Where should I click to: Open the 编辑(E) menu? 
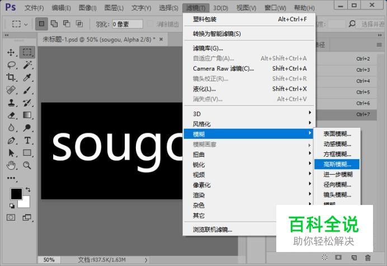(61, 8)
